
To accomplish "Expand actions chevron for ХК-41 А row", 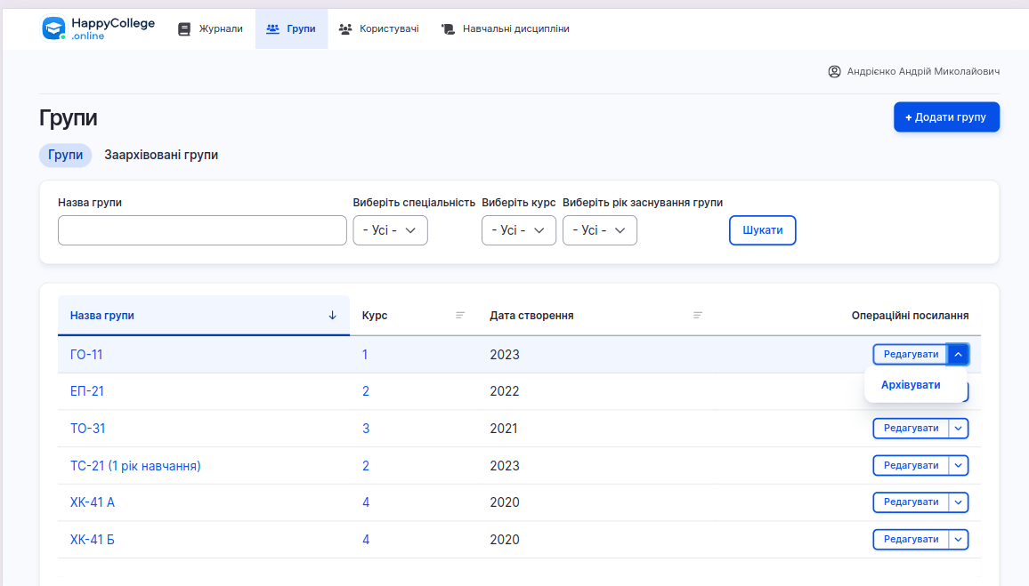I will click(x=958, y=502).
